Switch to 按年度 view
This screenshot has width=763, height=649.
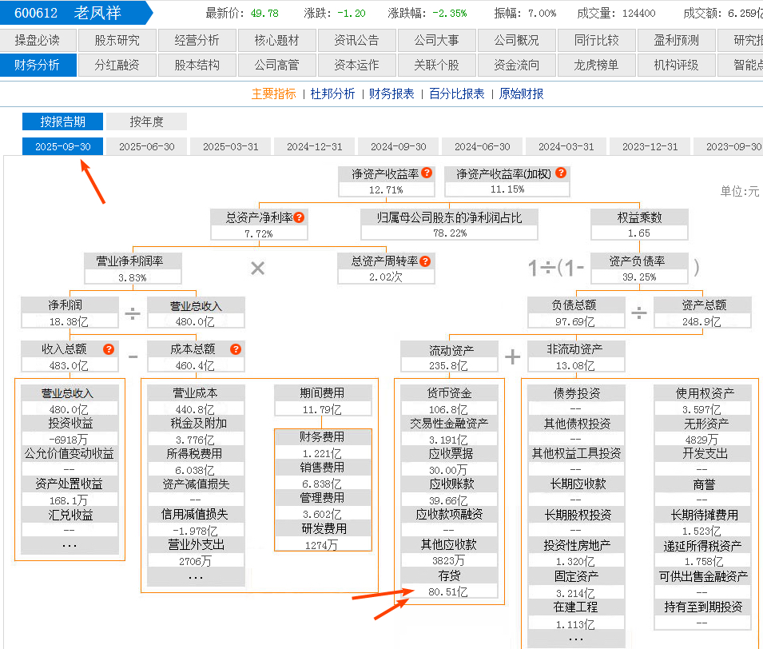pos(146,121)
